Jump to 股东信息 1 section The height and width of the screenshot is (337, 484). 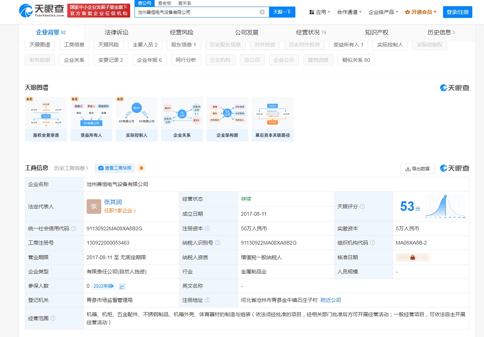(x=184, y=45)
